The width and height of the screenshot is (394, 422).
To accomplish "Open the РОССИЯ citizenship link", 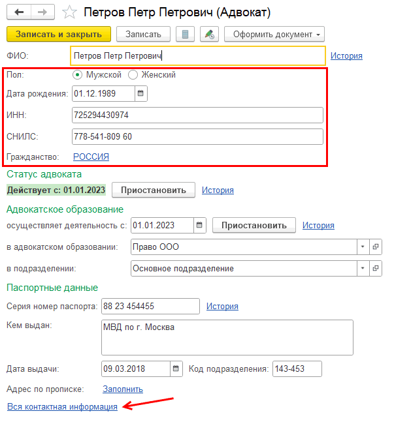I will [91, 157].
